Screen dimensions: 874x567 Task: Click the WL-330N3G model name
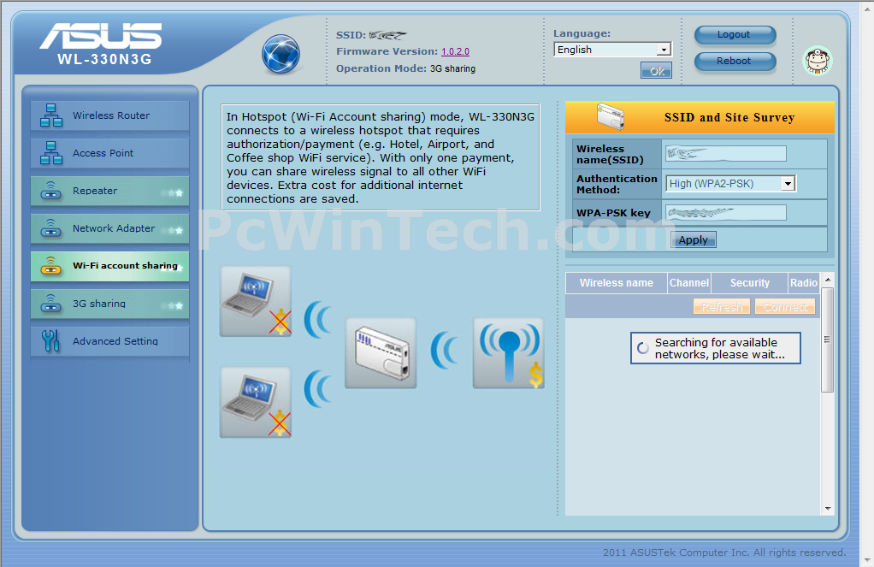pyautogui.click(x=104, y=59)
